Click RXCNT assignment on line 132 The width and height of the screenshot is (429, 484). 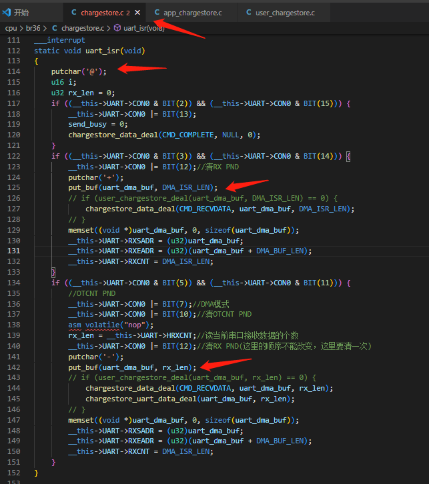point(141,262)
